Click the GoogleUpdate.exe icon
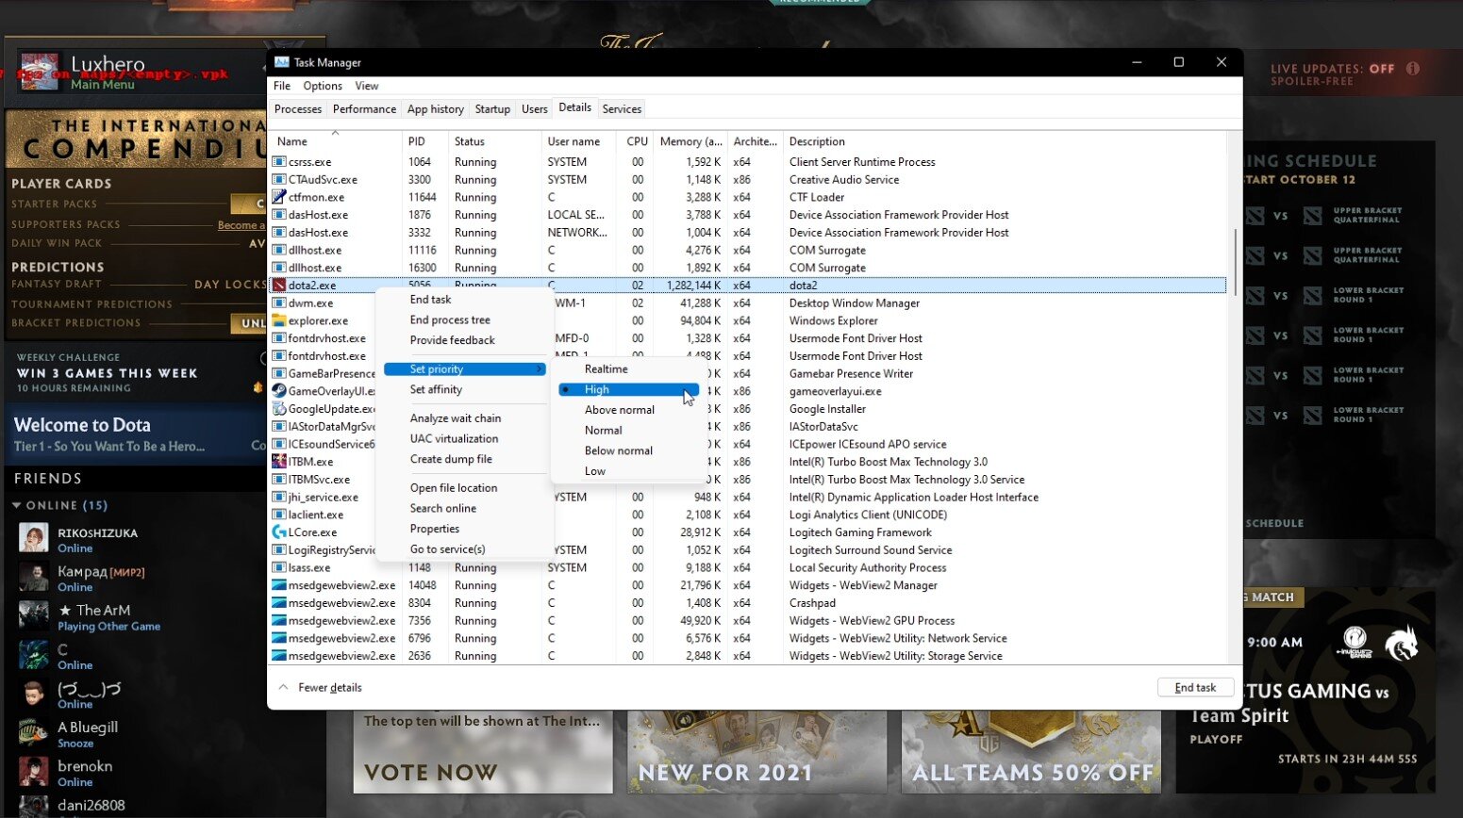Screen dimensions: 1463x818 [x=279, y=409]
